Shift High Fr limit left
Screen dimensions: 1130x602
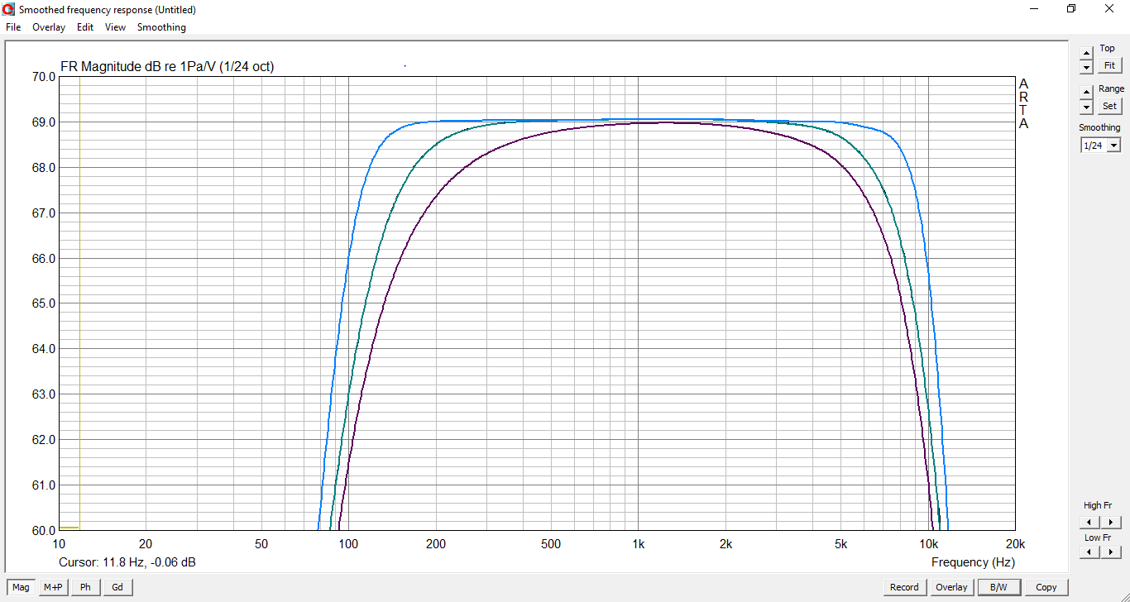click(1090, 522)
